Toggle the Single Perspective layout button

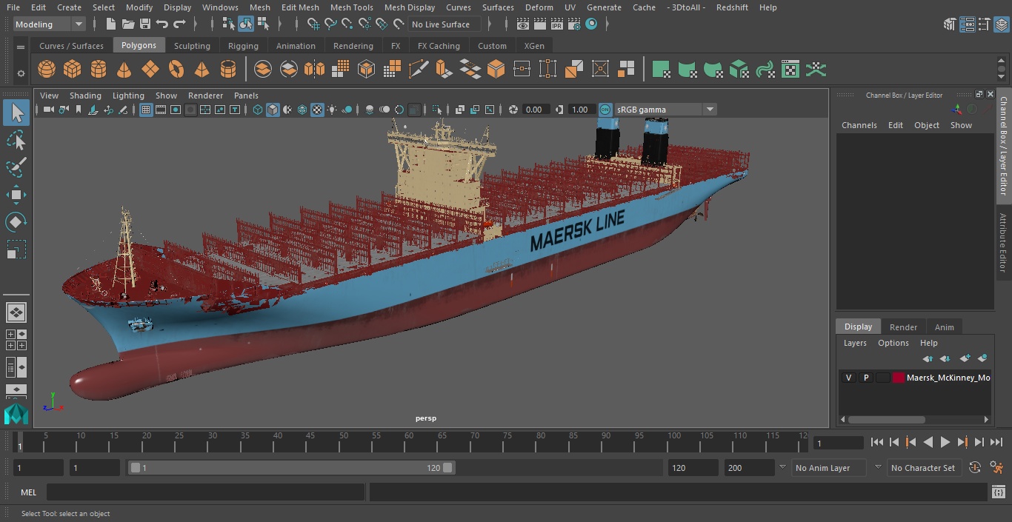(16, 312)
